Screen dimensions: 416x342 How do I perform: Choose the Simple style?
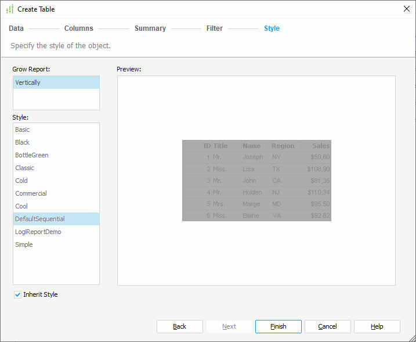click(x=56, y=244)
